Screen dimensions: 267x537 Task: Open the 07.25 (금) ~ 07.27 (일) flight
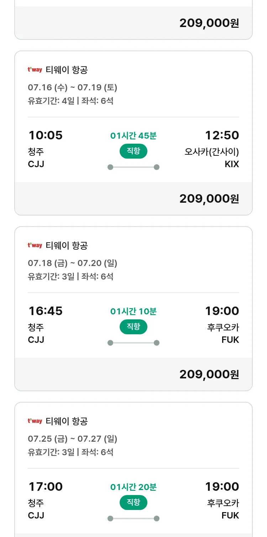click(x=73, y=439)
